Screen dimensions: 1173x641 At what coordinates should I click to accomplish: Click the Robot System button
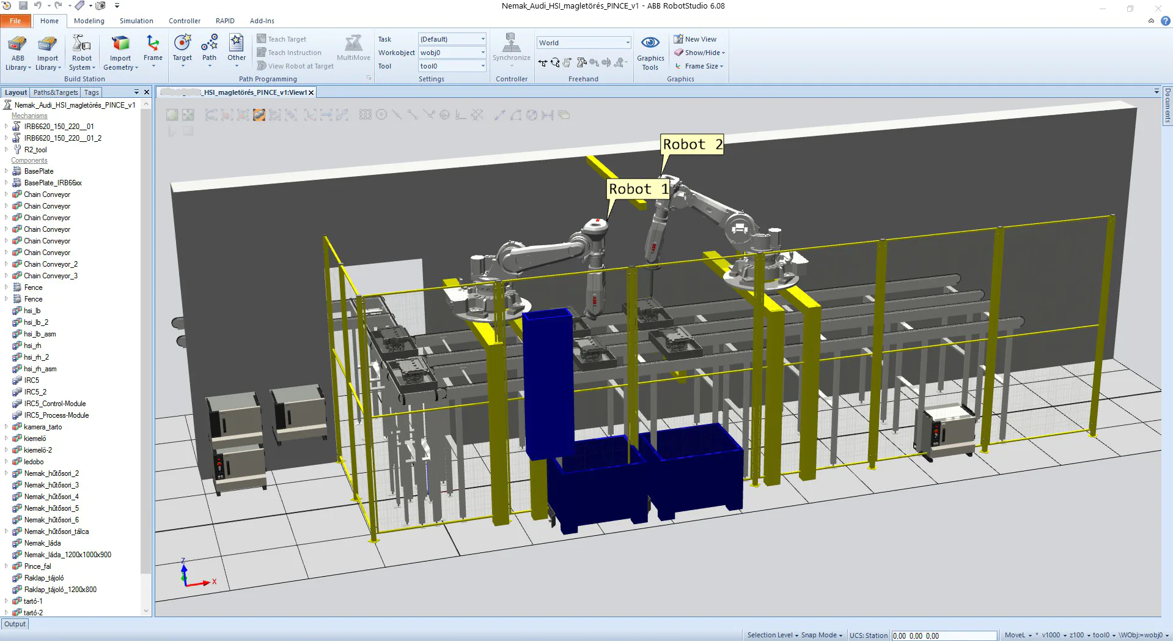coord(82,53)
